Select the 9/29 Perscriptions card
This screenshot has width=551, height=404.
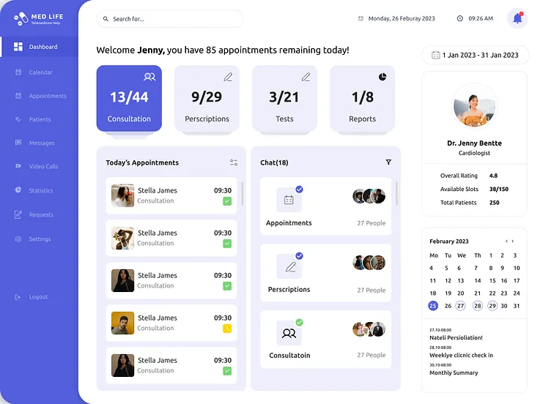pyautogui.click(x=207, y=98)
